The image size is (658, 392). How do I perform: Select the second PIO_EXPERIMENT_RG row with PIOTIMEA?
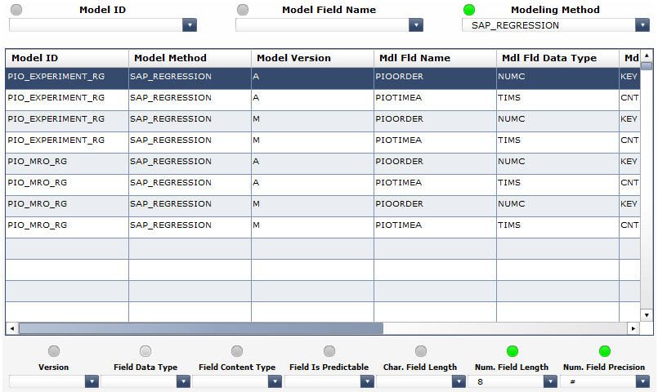[x=323, y=140]
